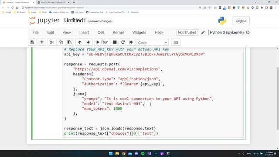Open the Insert menu
The height and width of the screenshot is (157, 279).
[84, 32]
